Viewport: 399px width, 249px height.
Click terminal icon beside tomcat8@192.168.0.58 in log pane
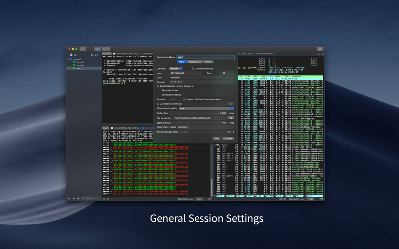pos(111,128)
